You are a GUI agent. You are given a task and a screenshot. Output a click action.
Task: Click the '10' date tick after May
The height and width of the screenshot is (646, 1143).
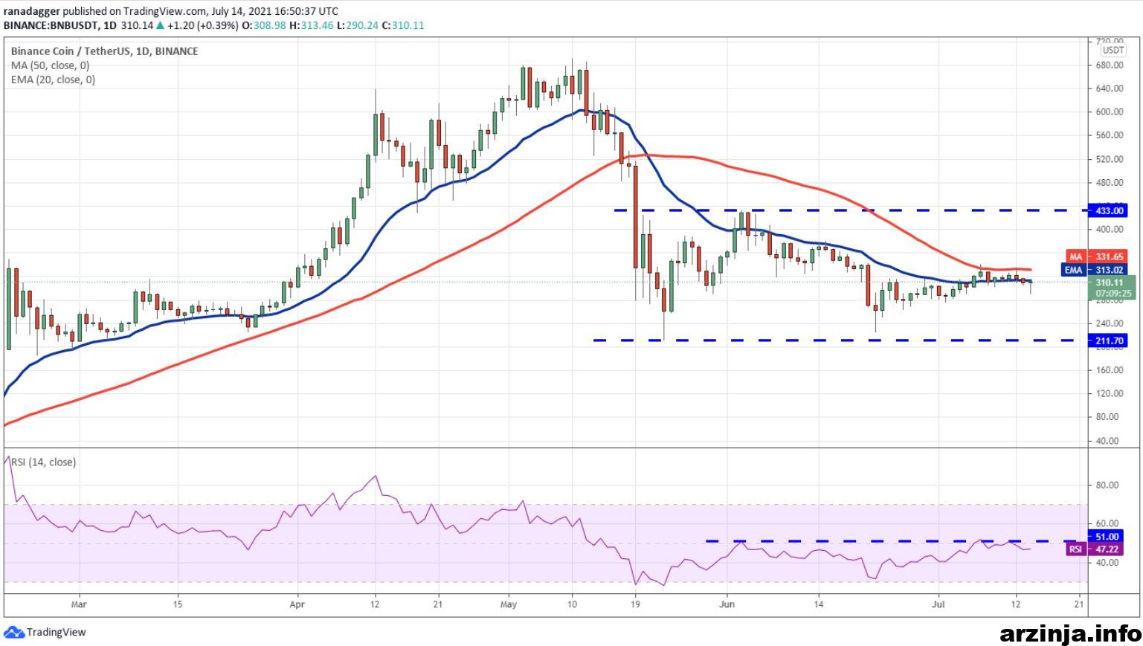[572, 604]
